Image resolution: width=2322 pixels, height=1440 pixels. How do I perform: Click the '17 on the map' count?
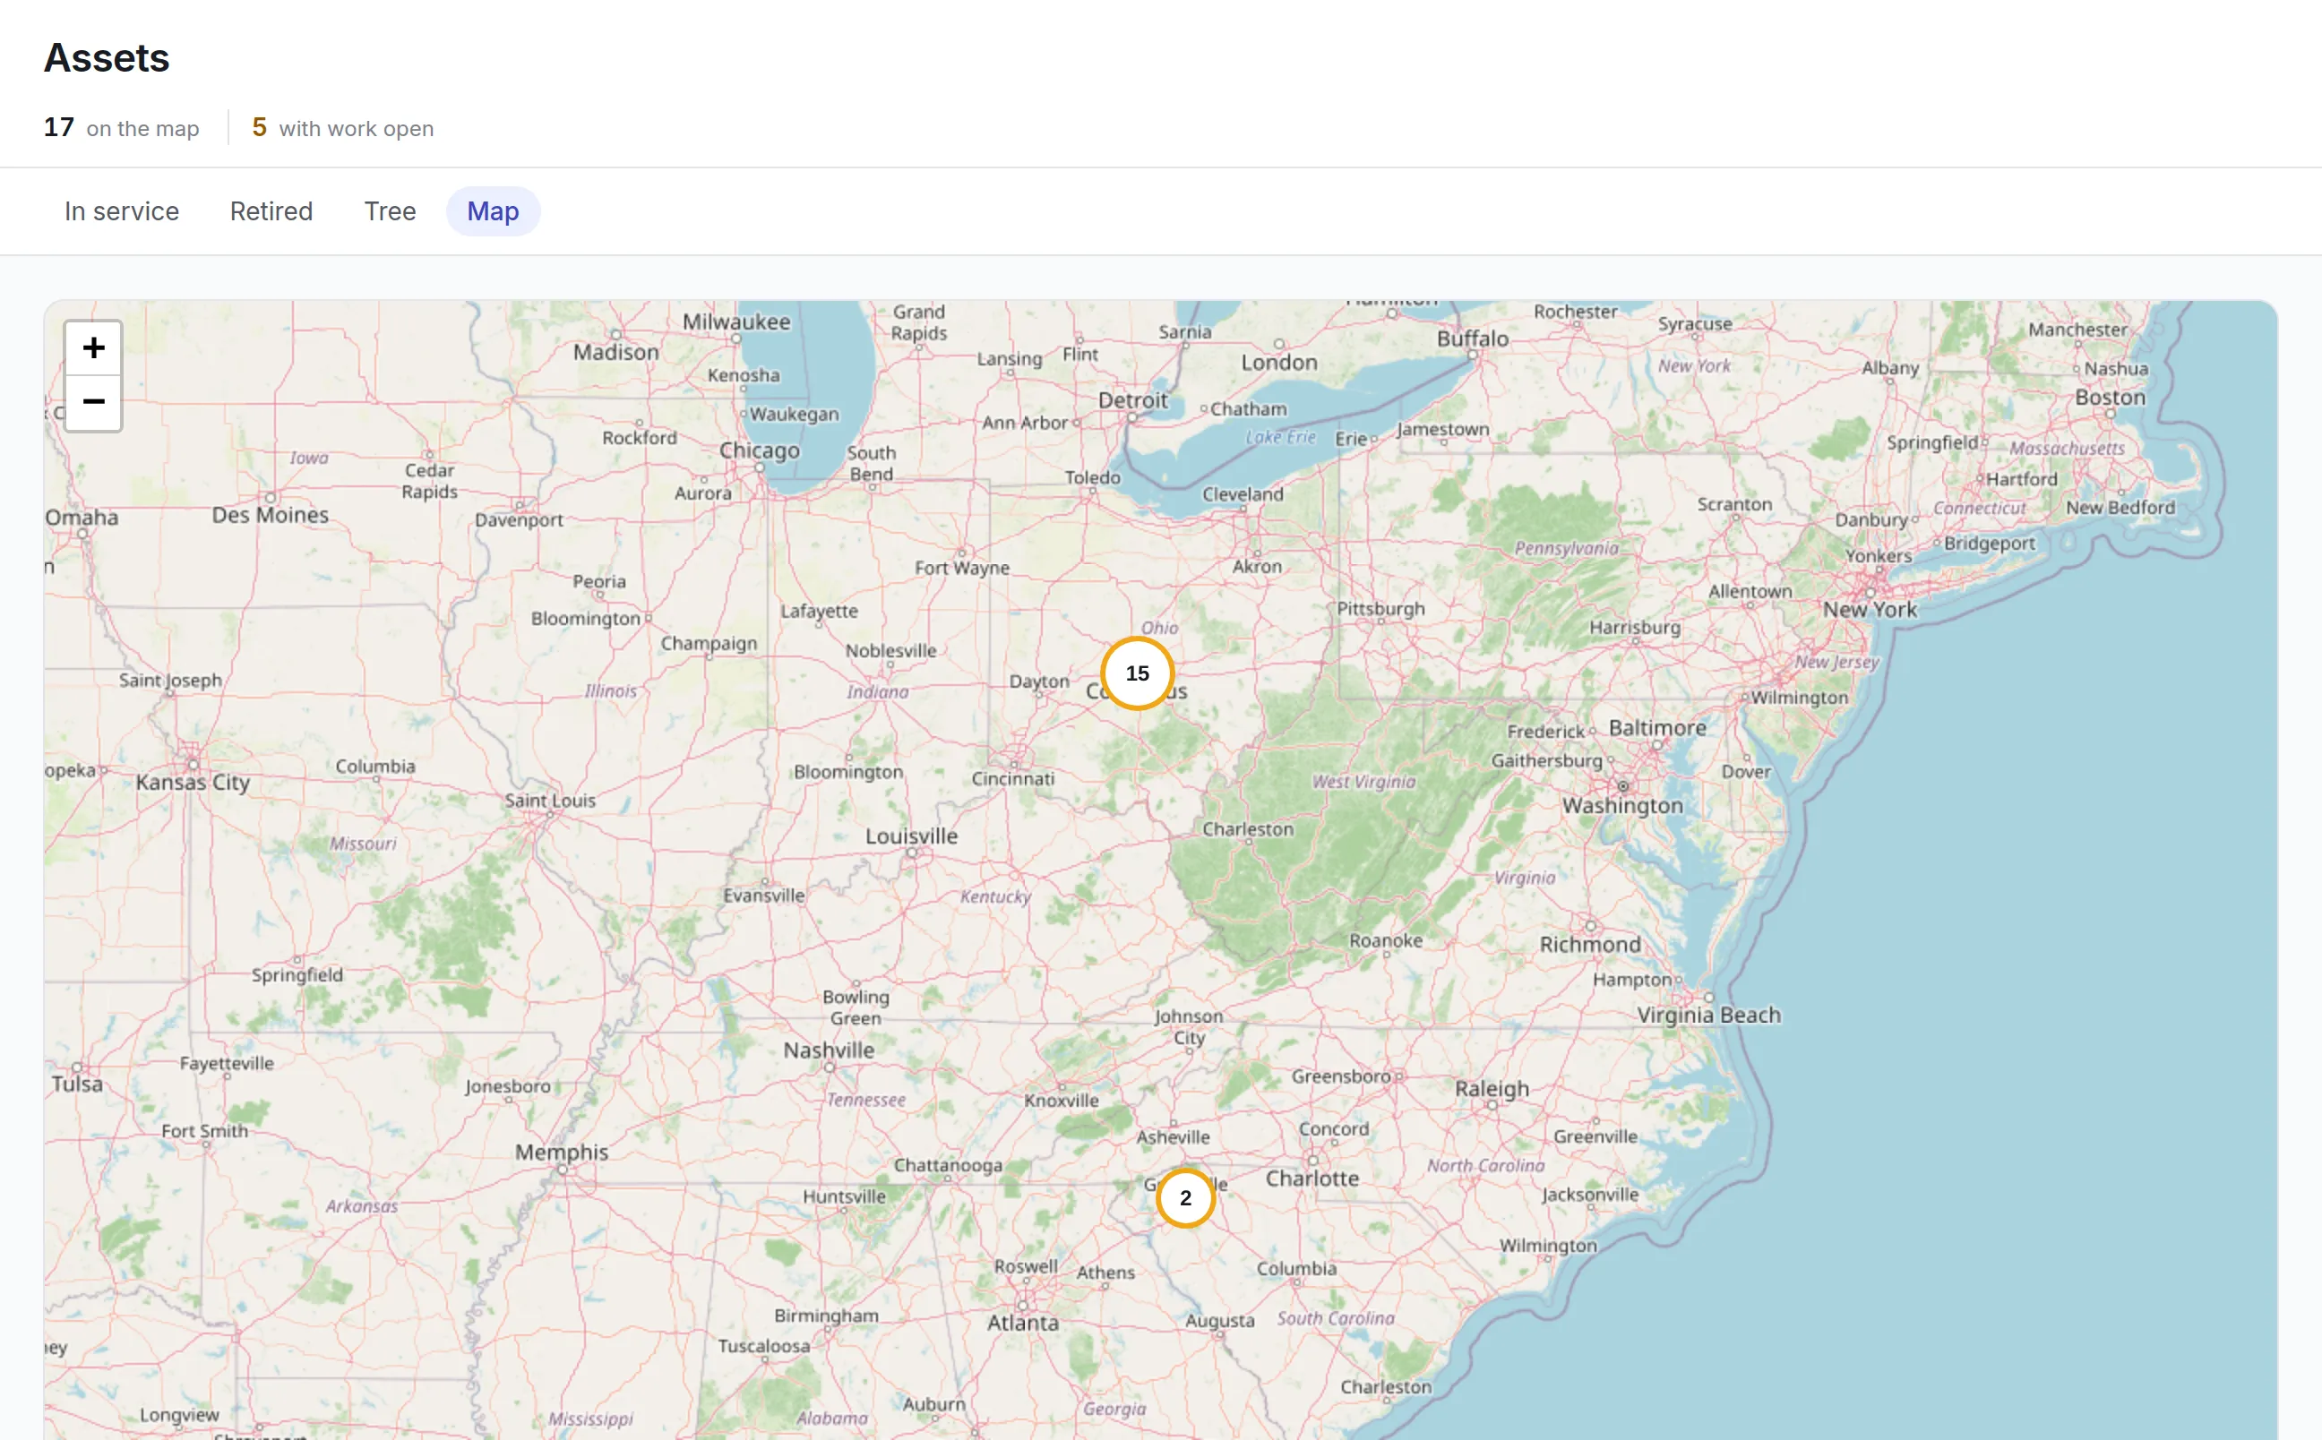coord(122,128)
